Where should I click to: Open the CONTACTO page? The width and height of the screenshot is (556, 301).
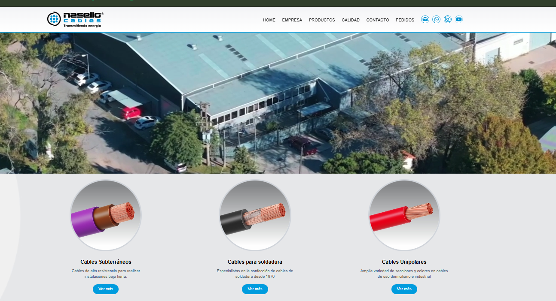378,20
